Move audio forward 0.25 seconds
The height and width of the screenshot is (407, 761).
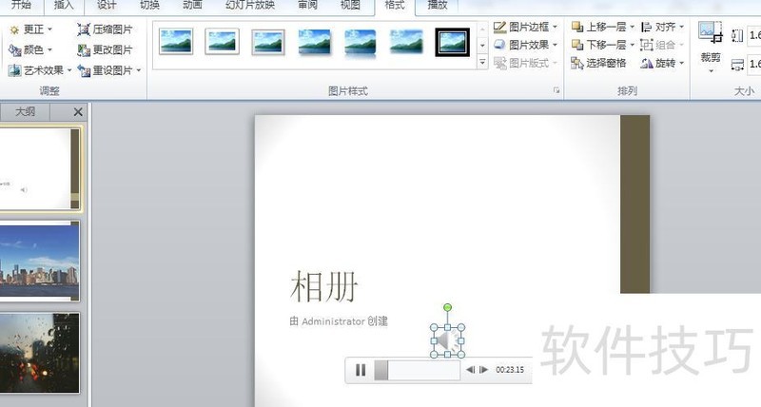tap(483, 370)
